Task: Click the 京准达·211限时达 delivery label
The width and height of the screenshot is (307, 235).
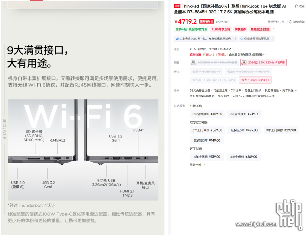Action: tap(214, 55)
